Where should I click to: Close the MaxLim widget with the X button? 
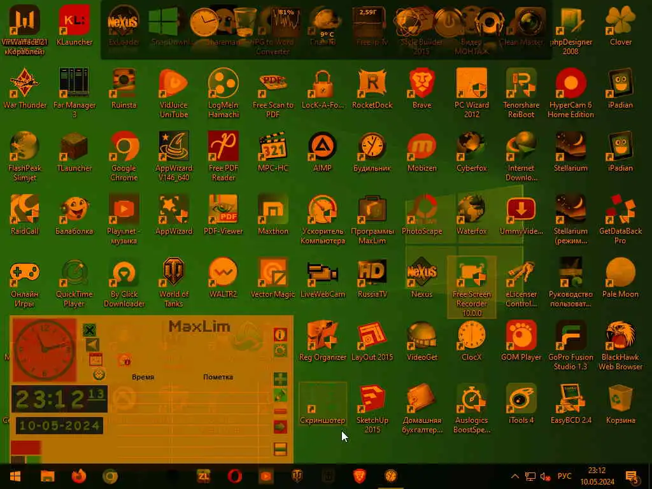point(89,330)
